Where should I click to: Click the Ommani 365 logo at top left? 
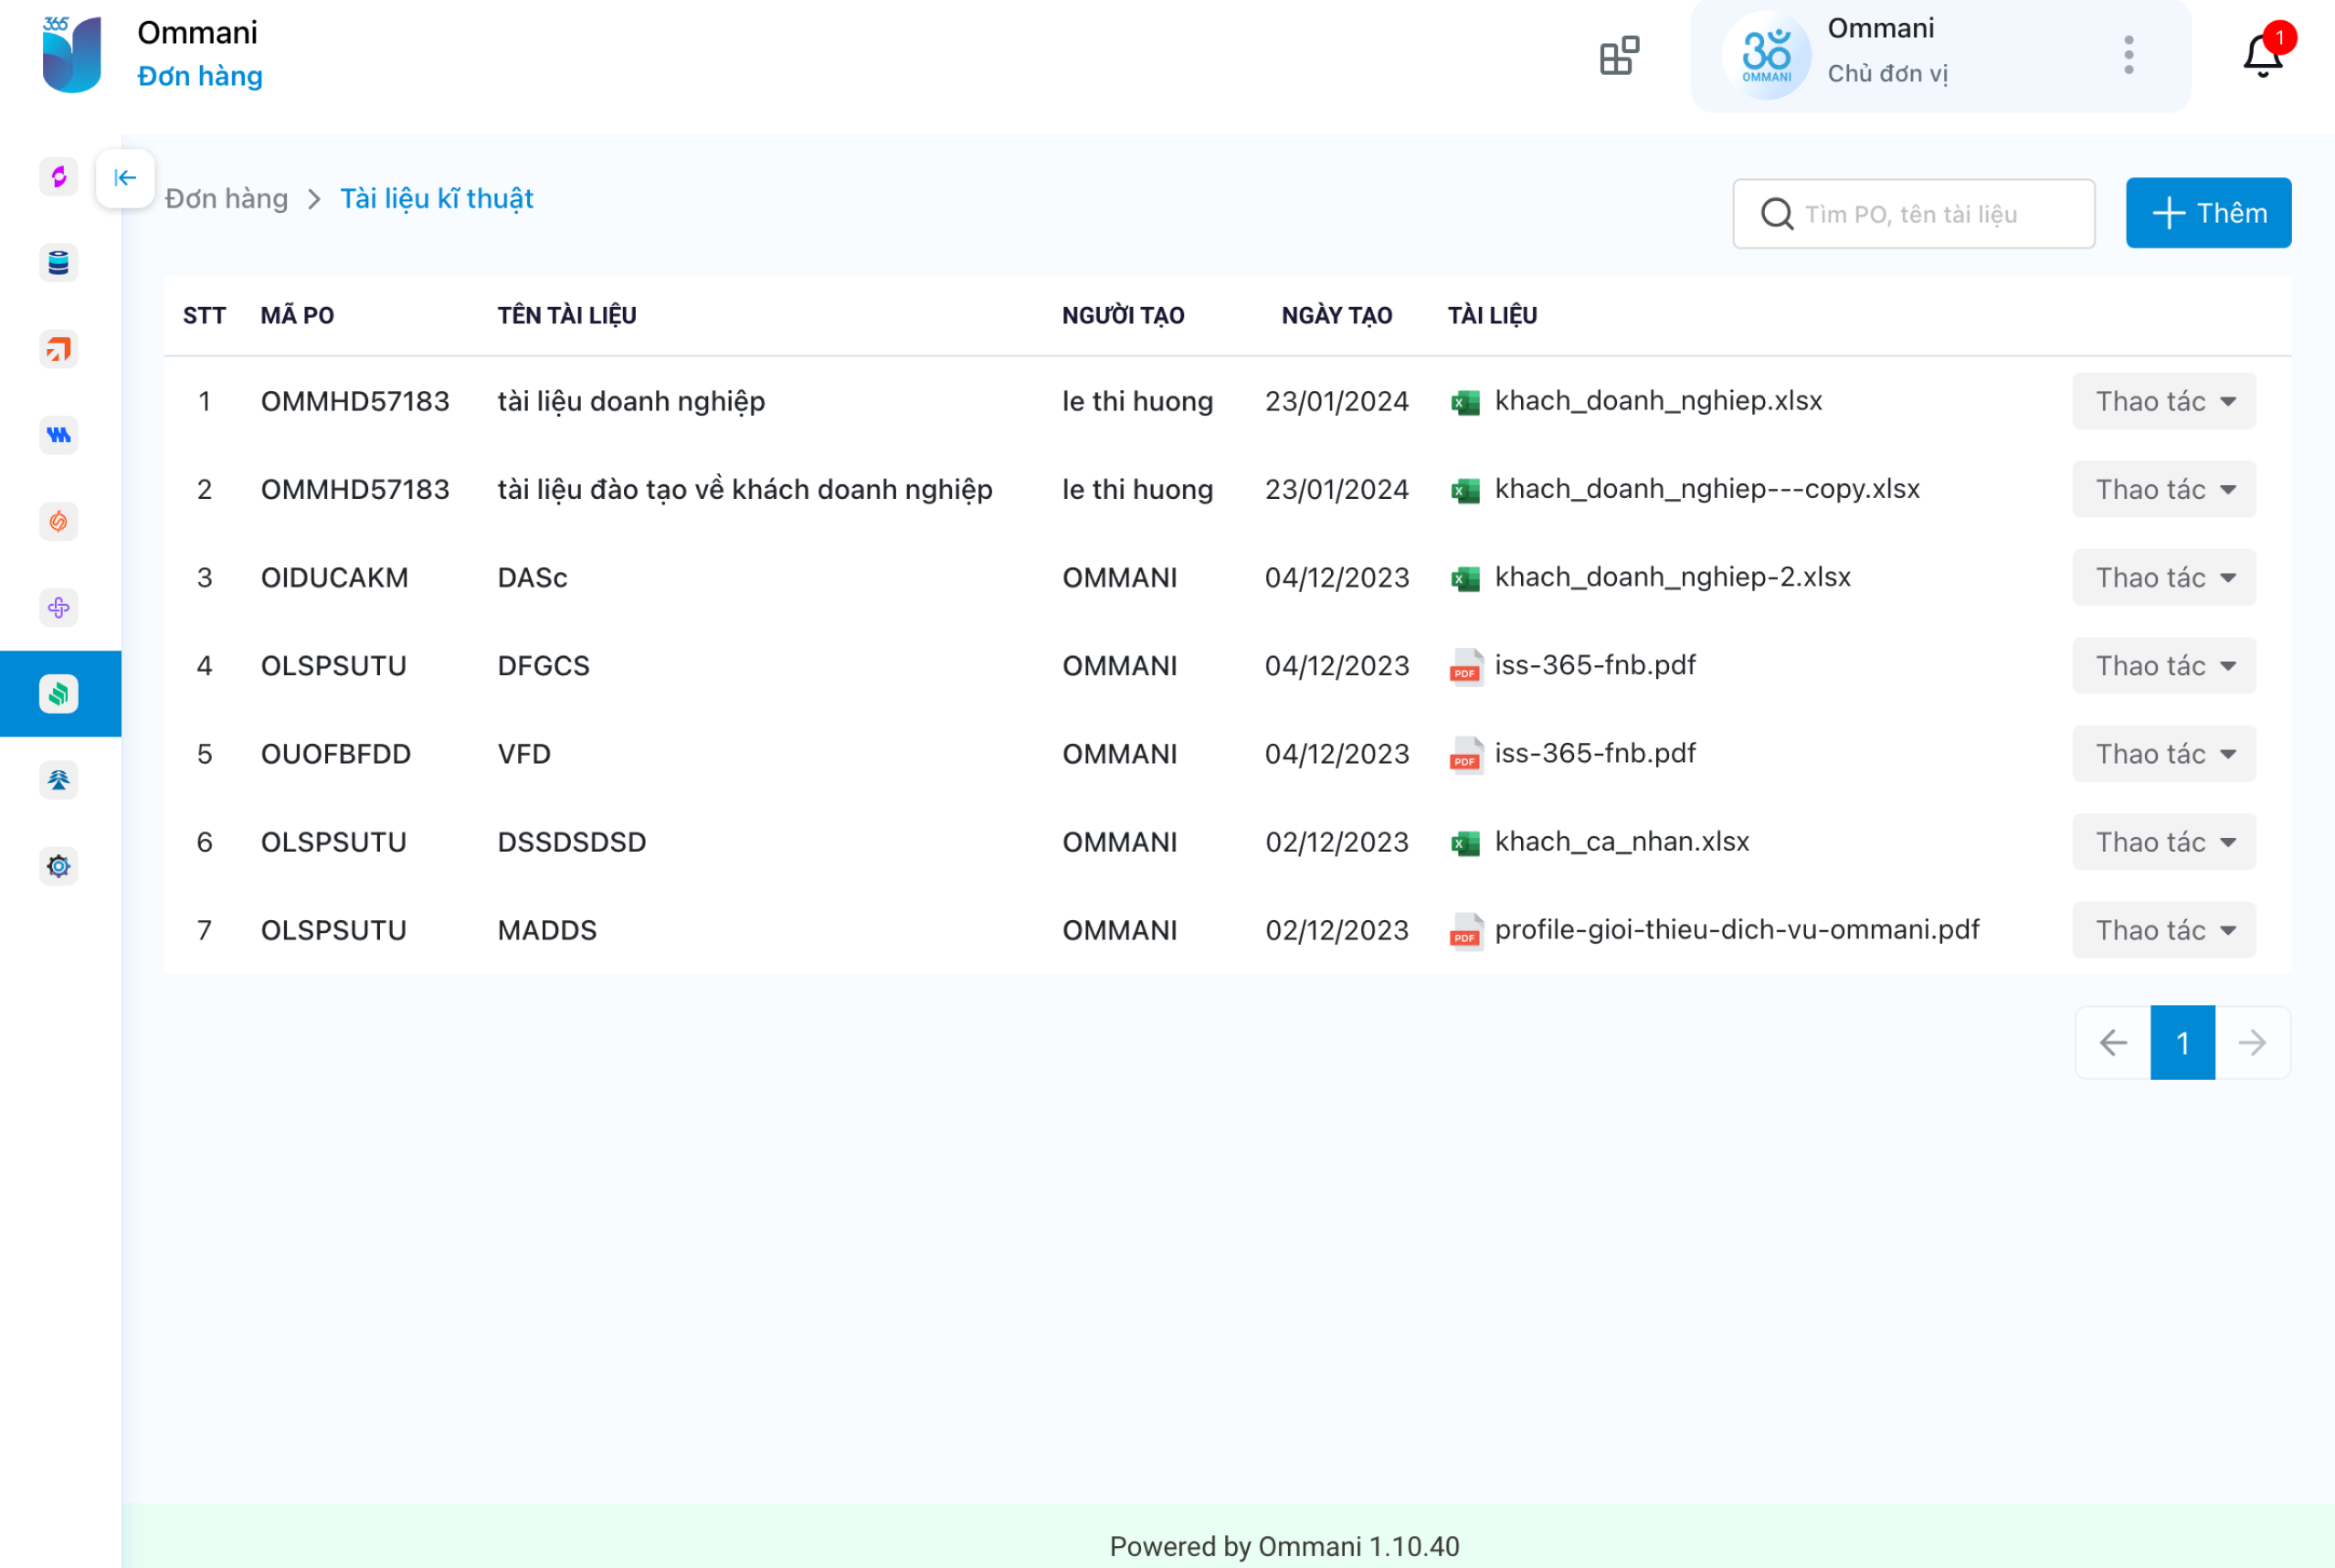pyautogui.click(x=72, y=55)
